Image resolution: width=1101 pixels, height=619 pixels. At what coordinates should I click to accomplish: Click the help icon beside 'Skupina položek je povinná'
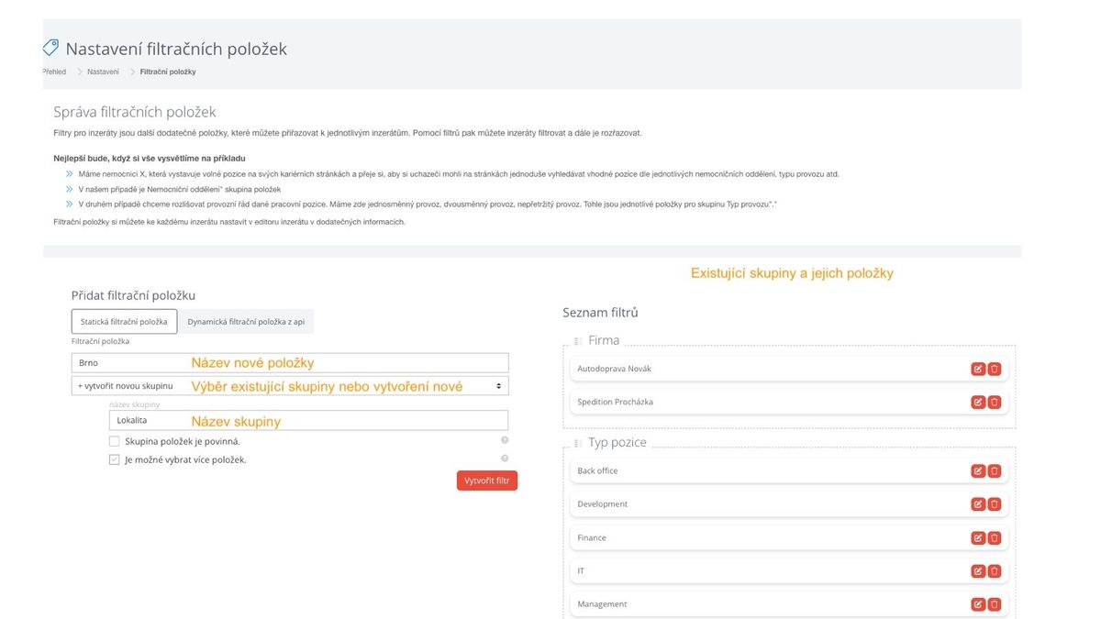coord(505,441)
